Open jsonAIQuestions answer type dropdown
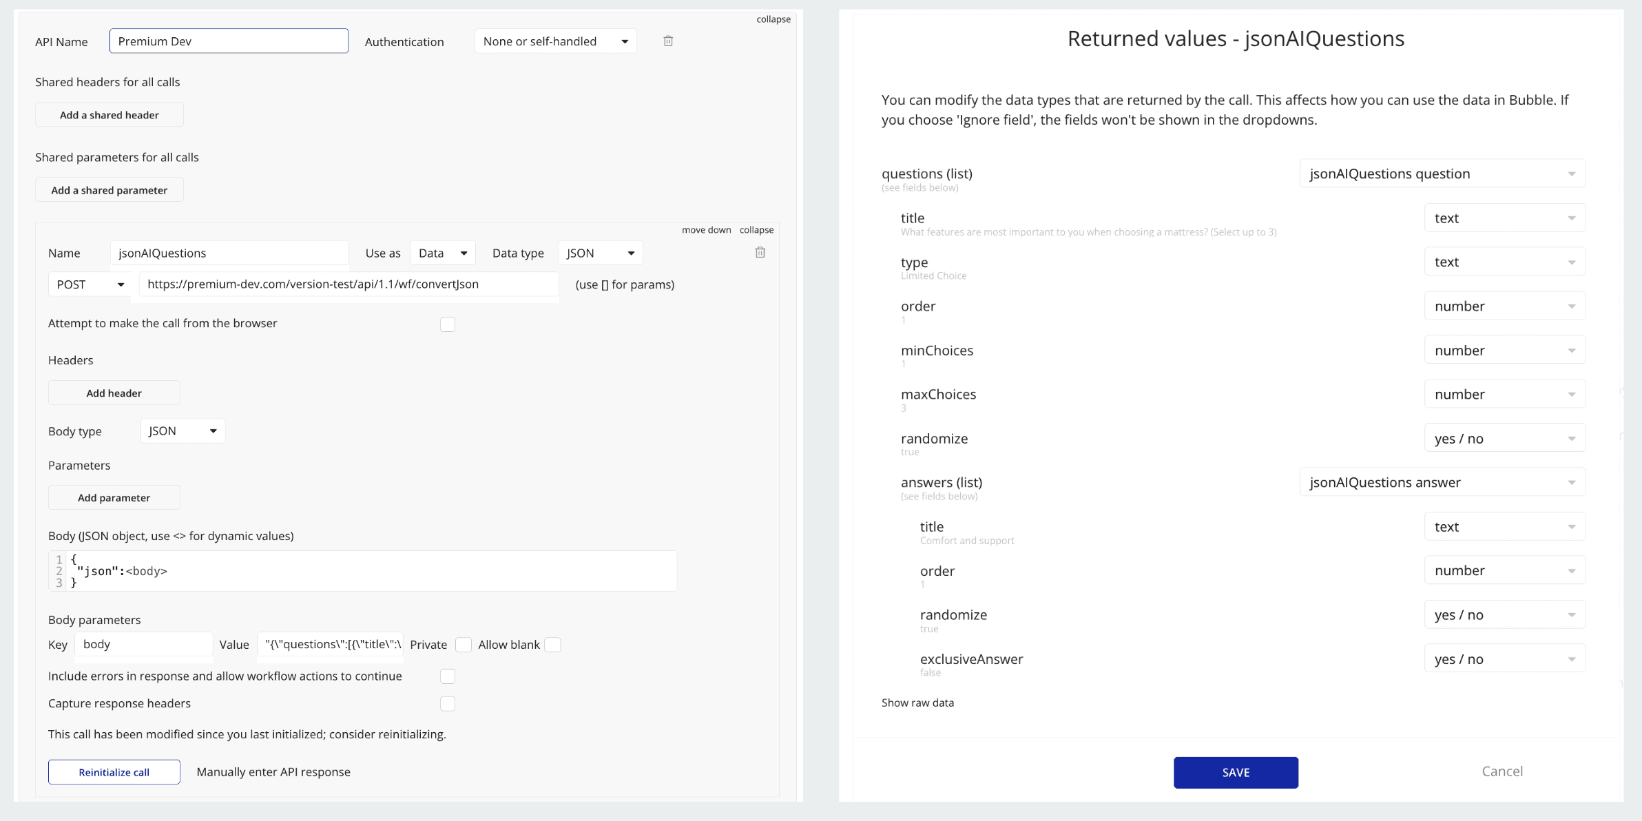Viewport: 1642px width, 821px height. pyautogui.click(x=1442, y=482)
